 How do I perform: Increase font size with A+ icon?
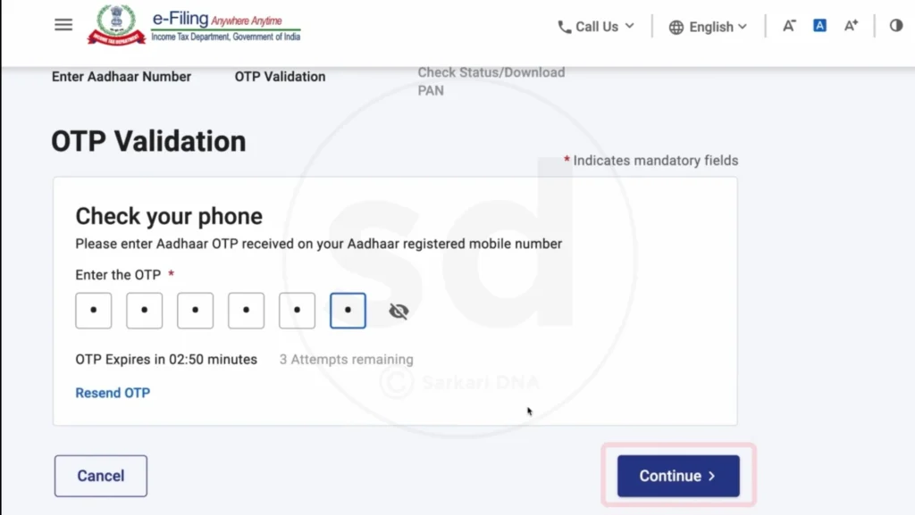[x=851, y=26]
